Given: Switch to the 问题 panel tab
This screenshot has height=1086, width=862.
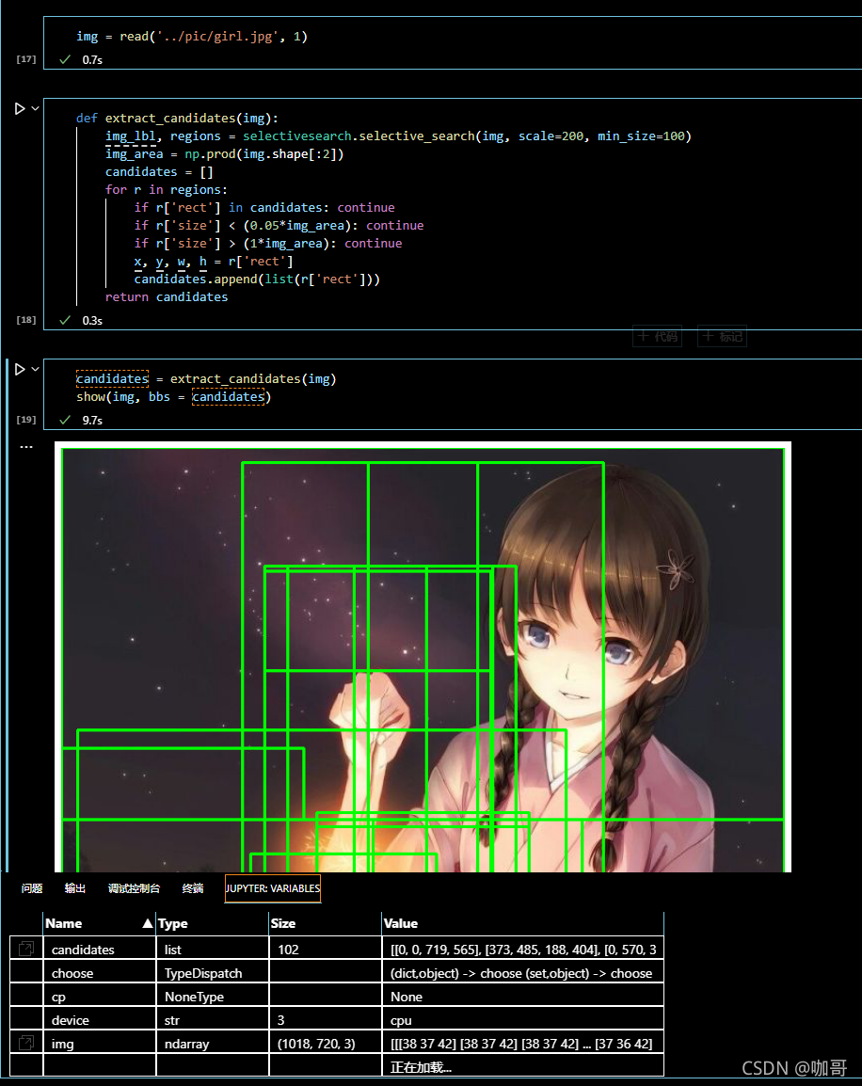Looking at the screenshot, I should point(32,888).
